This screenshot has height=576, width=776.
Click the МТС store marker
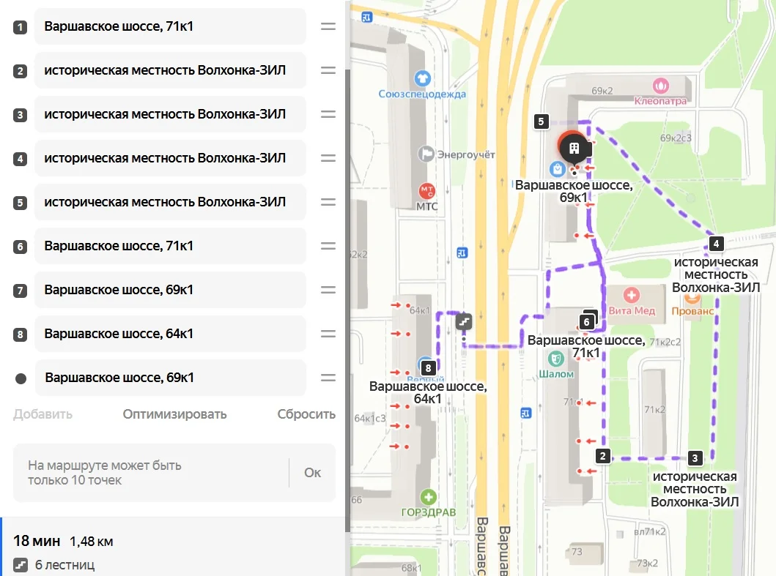(426, 190)
